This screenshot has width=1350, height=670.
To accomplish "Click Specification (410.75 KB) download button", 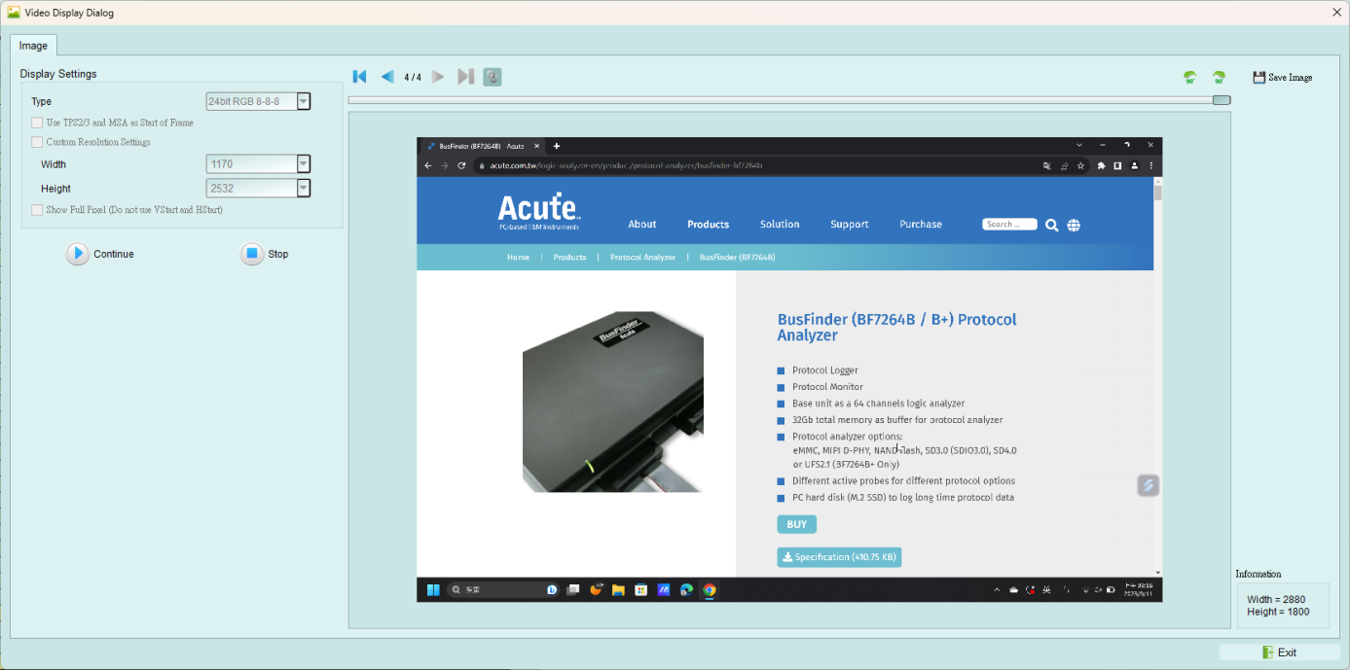I will [839, 557].
